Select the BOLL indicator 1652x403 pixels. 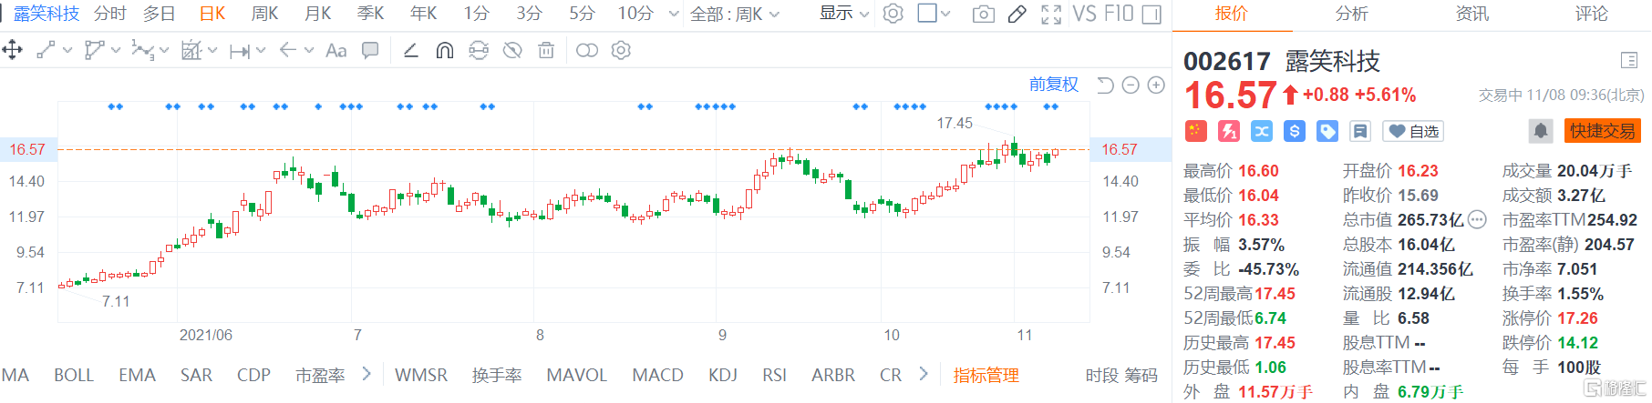(x=74, y=375)
